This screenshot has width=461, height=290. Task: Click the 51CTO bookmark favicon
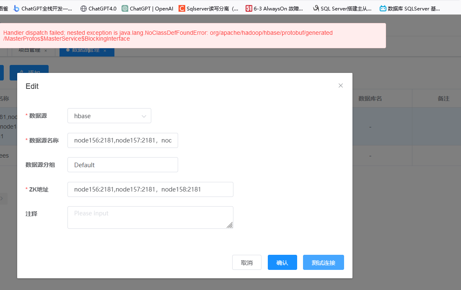[x=249, y=8]
